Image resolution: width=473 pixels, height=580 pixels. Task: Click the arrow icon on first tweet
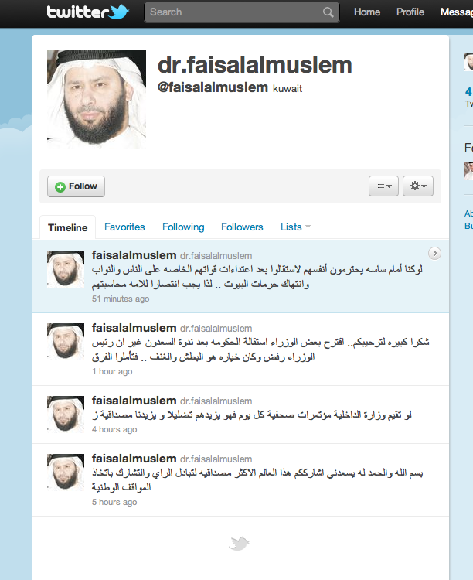click(434, 254)
